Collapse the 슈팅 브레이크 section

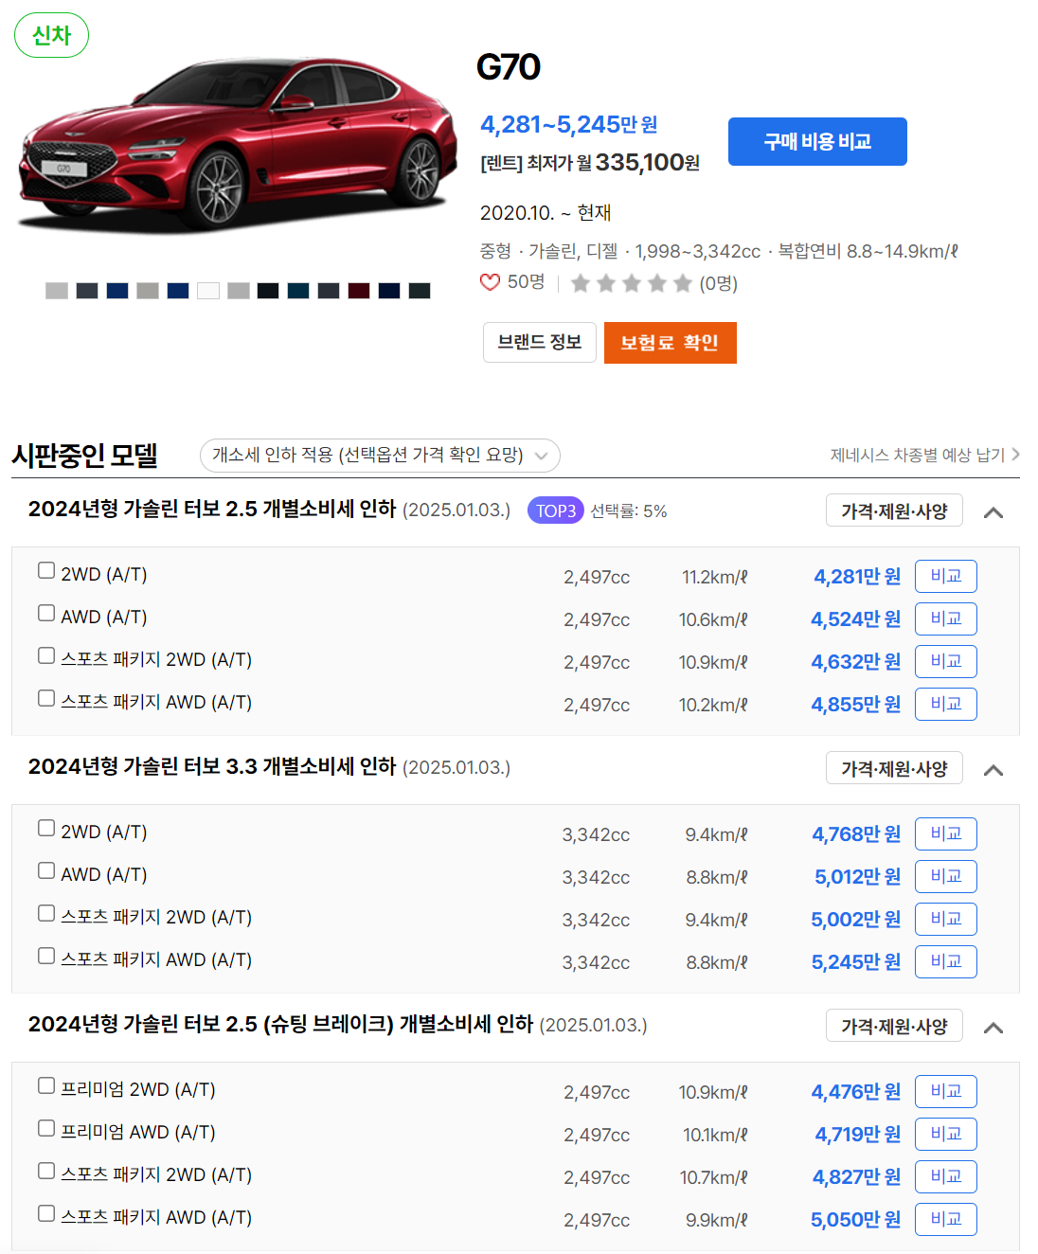point(993,1028)
